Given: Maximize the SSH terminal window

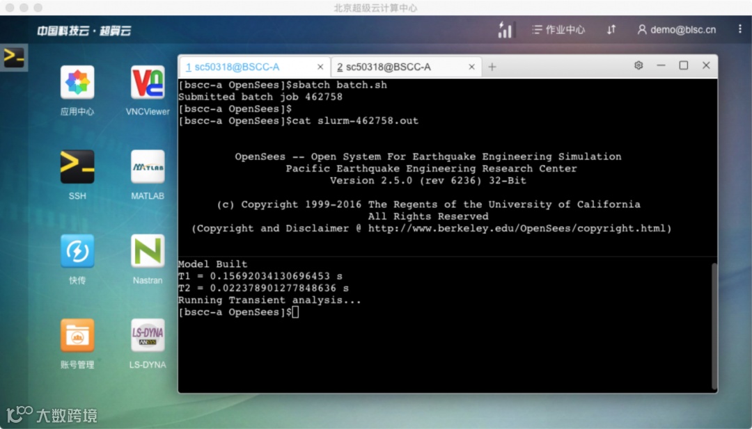Looking at the screenshot, I should point(684,65).
